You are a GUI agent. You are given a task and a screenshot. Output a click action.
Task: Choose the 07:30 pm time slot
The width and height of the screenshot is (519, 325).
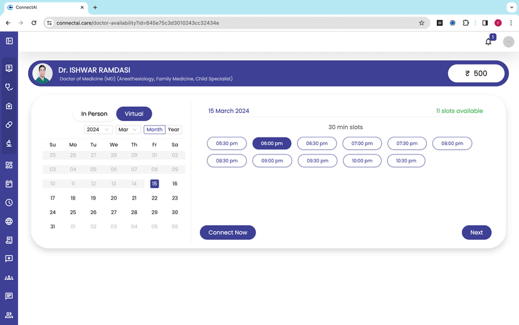click(407, 144)
